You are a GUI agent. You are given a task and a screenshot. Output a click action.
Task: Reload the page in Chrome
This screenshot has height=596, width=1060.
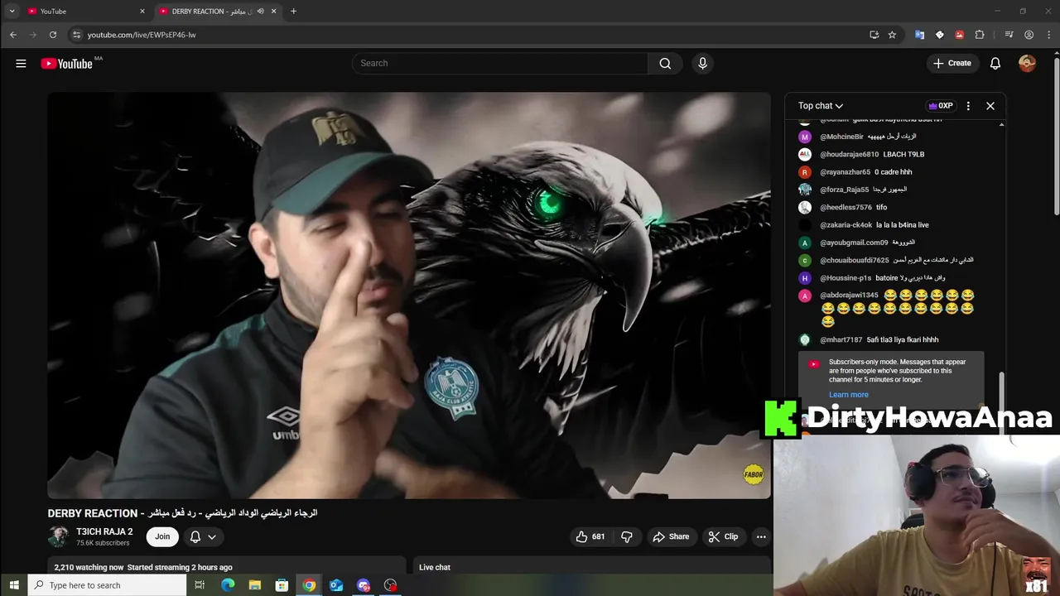point(52,35)
